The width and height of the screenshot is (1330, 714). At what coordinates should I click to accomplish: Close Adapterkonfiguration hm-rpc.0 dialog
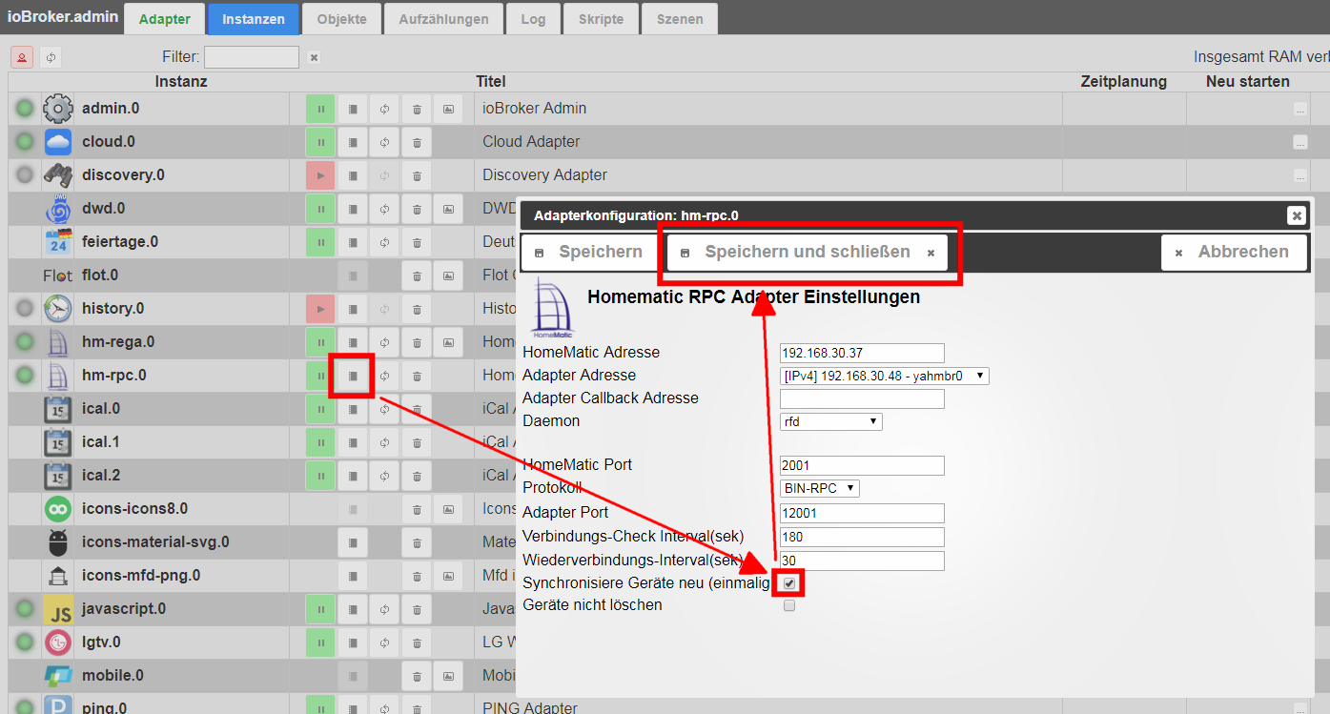pos(1296,215)
